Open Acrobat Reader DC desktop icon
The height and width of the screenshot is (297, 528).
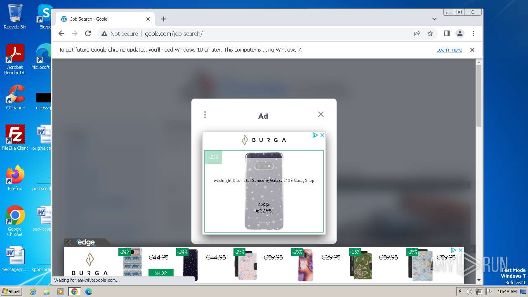(15, 59)
